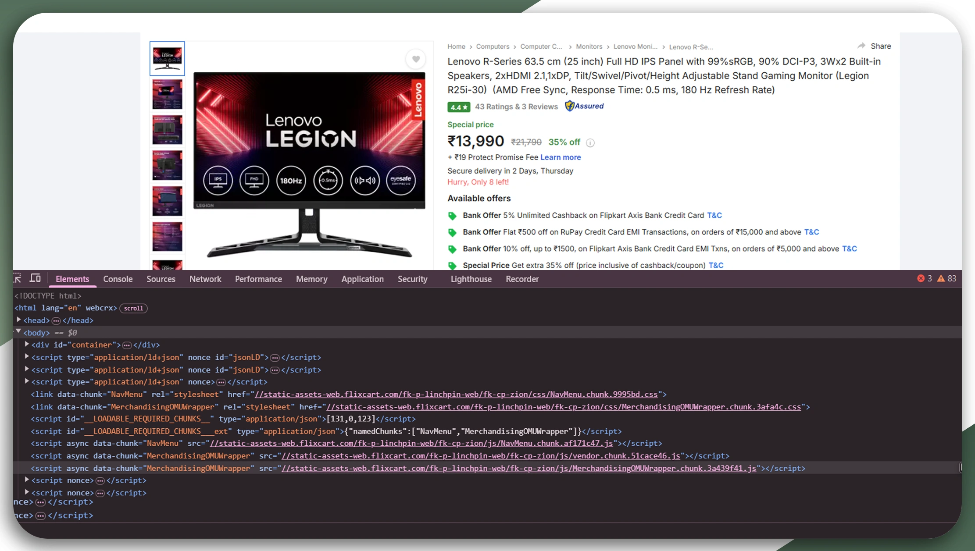Select the __LOADABLE_REQUIRED_CHUNKS__ script line
Image resolution: width=975 pixels, height=551 pixels.
click(223, 419)
